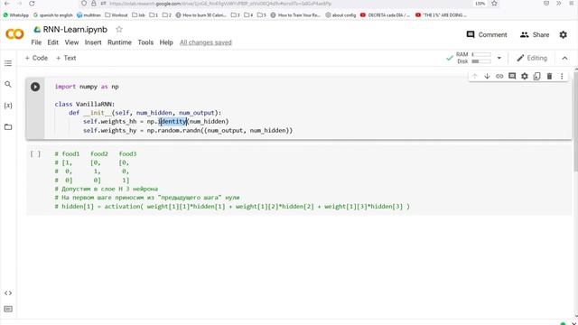The width and height of the screenshot is (578, 325).
Task: Click the vertical scrollbar on the right
Action: 575,120
